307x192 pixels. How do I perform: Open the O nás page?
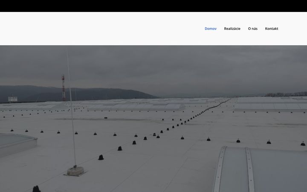[252, 29]
